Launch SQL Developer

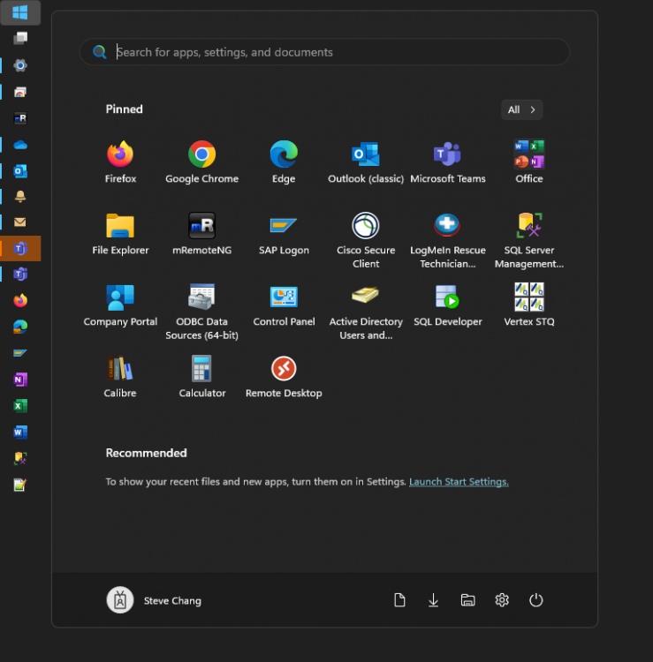(448, 298)
